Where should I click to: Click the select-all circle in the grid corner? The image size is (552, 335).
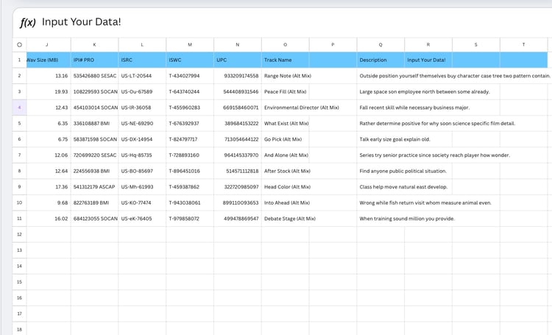[x=19, y=44]
